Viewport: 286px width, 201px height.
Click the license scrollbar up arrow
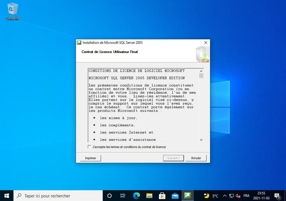(201, 71)
